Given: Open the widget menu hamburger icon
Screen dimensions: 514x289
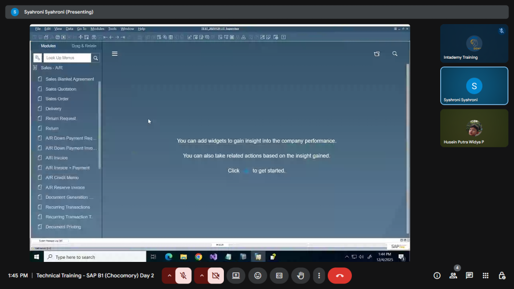Looking at the screenshot, I should (x=114, y=54).
